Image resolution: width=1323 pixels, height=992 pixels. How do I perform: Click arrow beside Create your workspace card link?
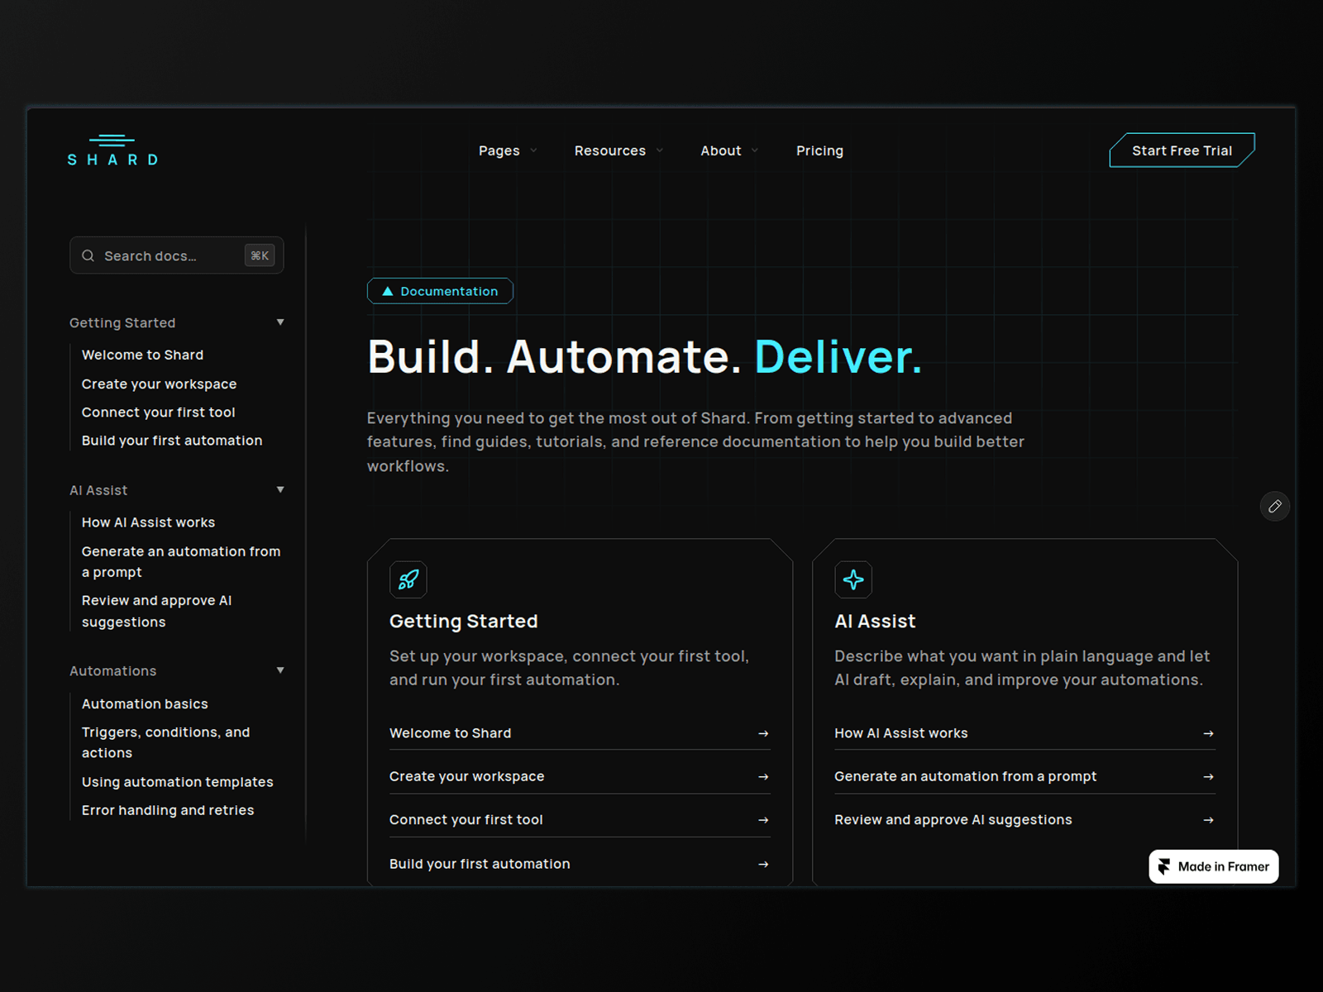tap(763, 777)
